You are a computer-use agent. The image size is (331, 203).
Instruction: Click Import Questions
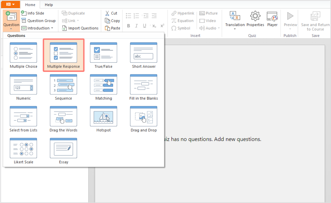click(x=80, y=28)
